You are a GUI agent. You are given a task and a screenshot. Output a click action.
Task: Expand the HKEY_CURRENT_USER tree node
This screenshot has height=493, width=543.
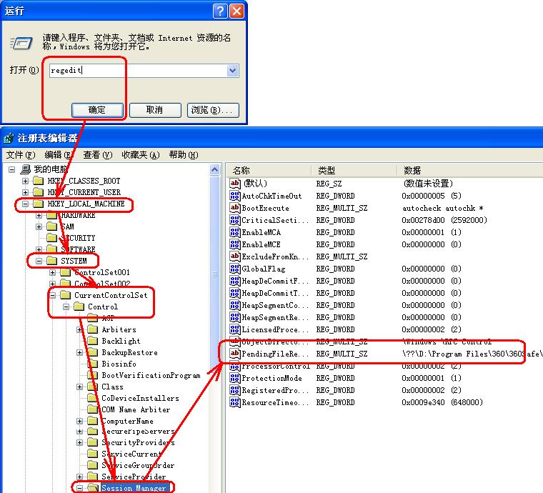click(26, 192)
